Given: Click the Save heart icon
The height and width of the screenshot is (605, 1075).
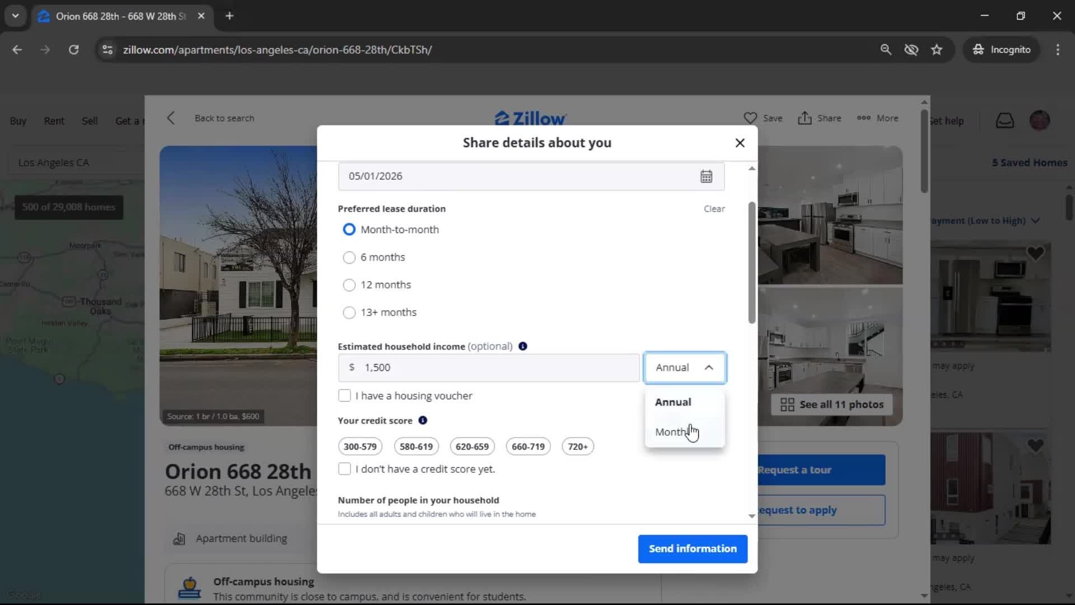Looking at the screenshot, I should pyautogui.click(x=750, y=118).
